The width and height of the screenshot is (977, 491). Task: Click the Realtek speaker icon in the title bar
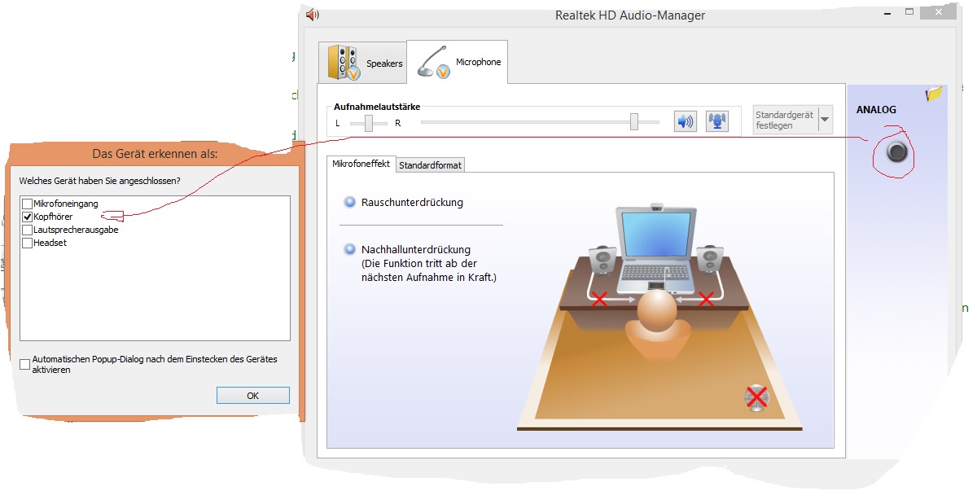click(313, 15)
